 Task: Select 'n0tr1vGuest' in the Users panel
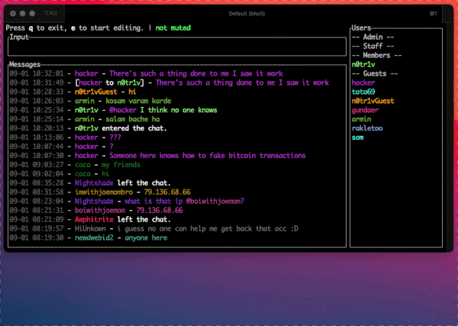tap(373, 101)
